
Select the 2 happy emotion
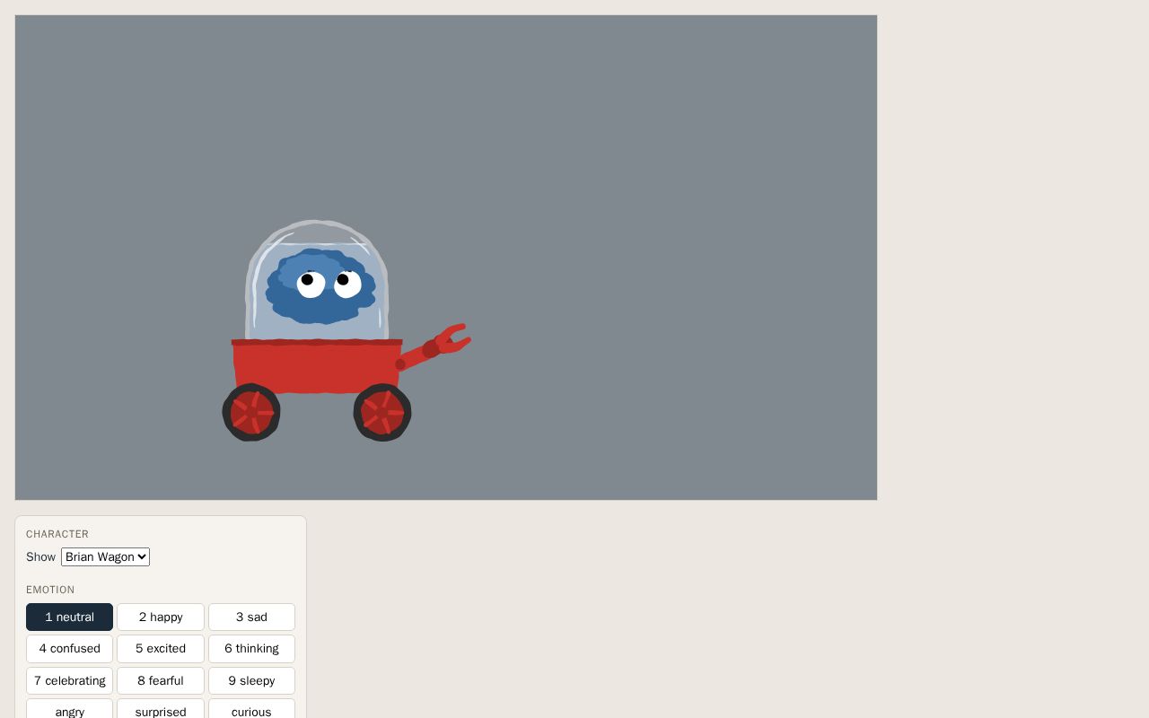tap(161, 617)
